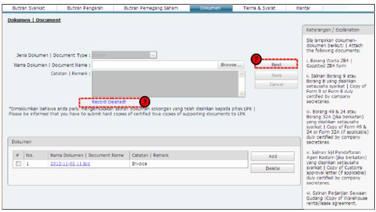This screenshot has width=376, height=212.
Task: Click the Document Name file field
Action: [x=155, y=65]
